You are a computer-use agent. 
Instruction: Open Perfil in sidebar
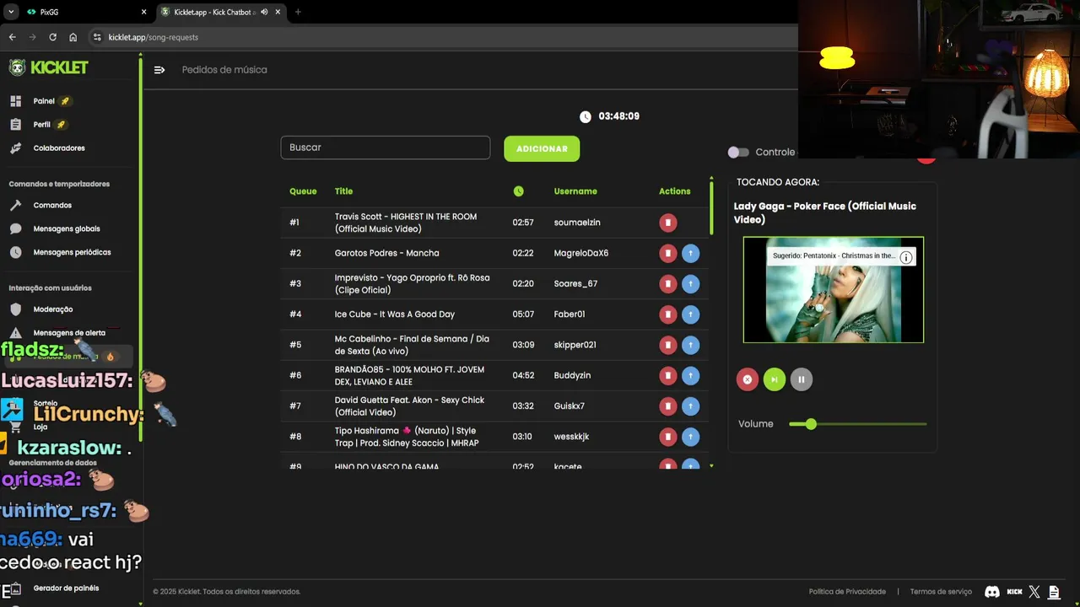(x=41, y=125)
